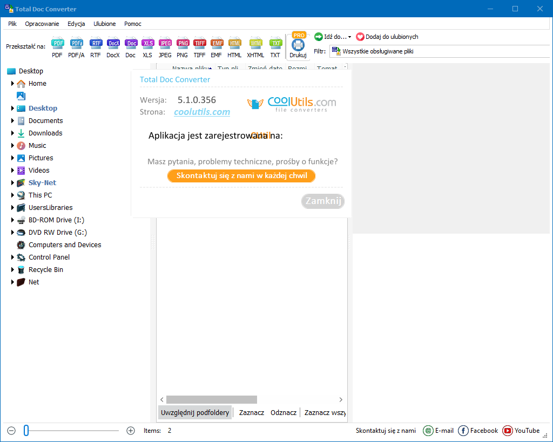Screen dimensions: 553x442
Task: Open the Filtr file type combo box
Action: (440, 51)
